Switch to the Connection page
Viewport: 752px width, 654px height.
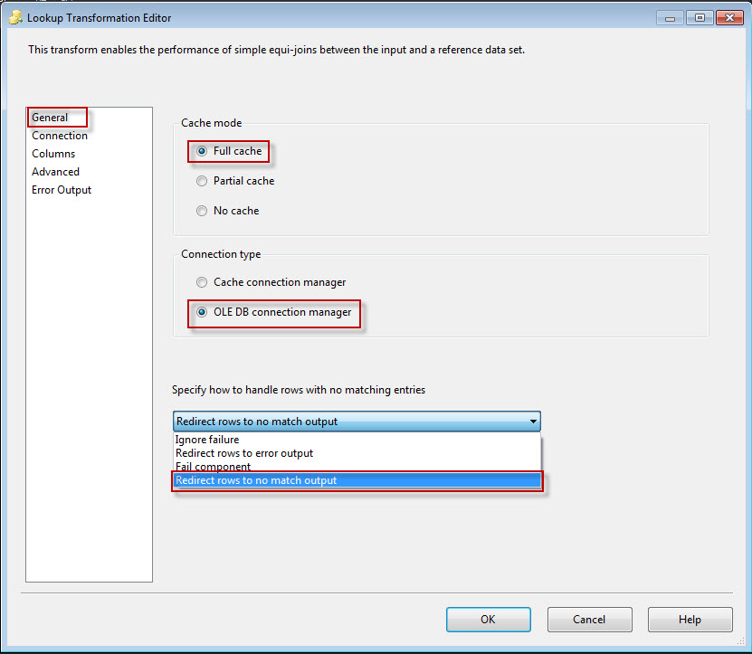pyautogui.click(x=59, y=135)
